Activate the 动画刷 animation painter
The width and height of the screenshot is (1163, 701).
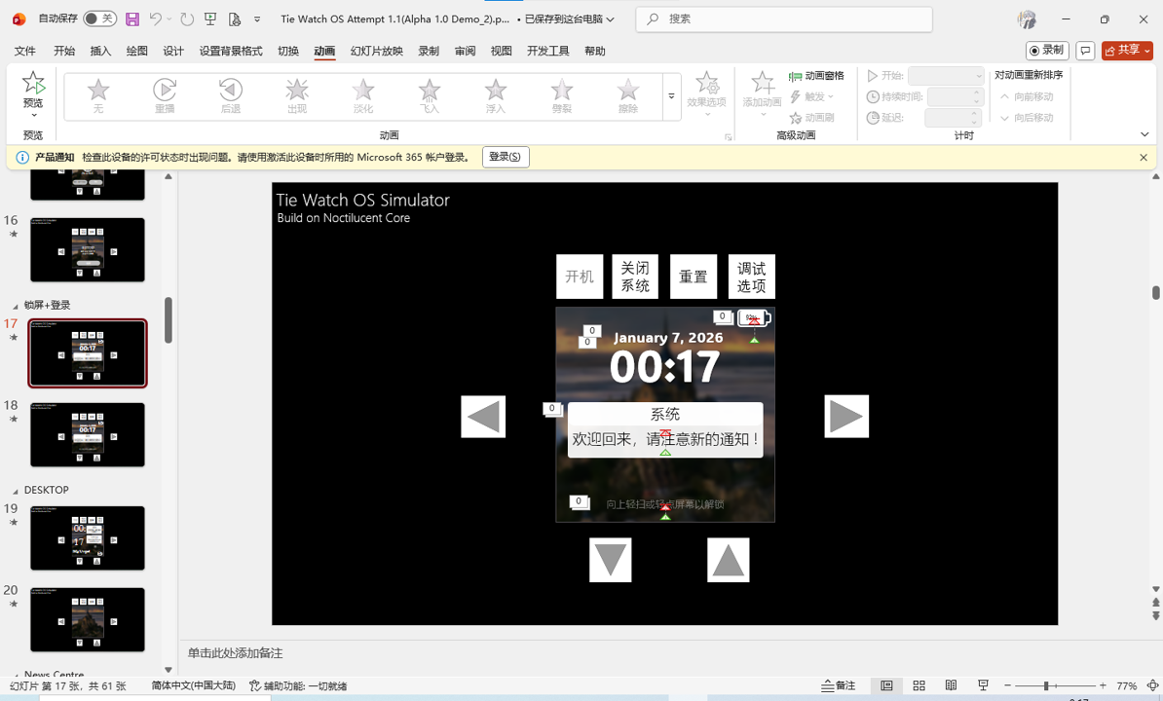[814, 117]
